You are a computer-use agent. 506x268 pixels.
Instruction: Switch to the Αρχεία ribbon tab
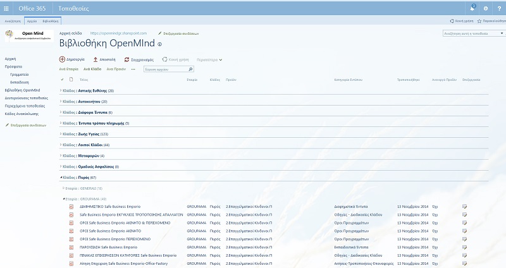[32, 21]
